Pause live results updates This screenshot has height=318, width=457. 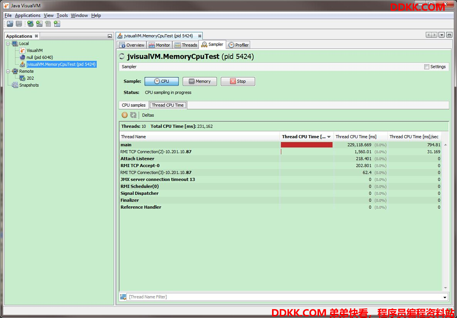point(125,115)
